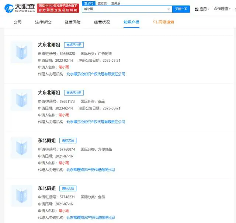Click registration number 57760074 text

pos(67,150)
